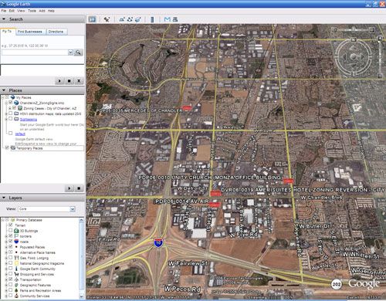Click the Email toolbar icon
Image resolution: width=386 pixels, height=301 pixels.
[168, 19]
